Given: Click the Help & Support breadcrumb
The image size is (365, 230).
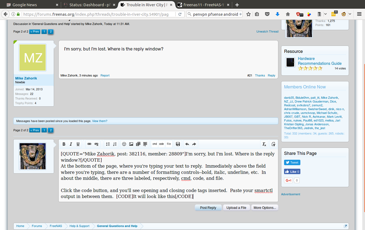Looking at the screenshot, I should click(x=79, y=226).
